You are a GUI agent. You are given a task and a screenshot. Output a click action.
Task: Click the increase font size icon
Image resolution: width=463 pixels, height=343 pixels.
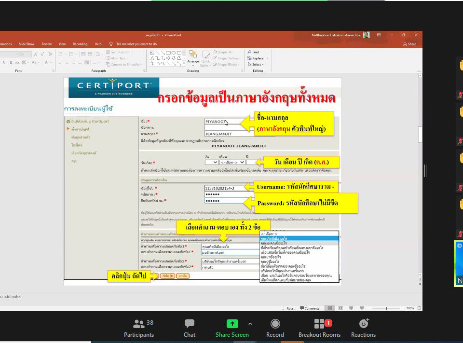36,55
